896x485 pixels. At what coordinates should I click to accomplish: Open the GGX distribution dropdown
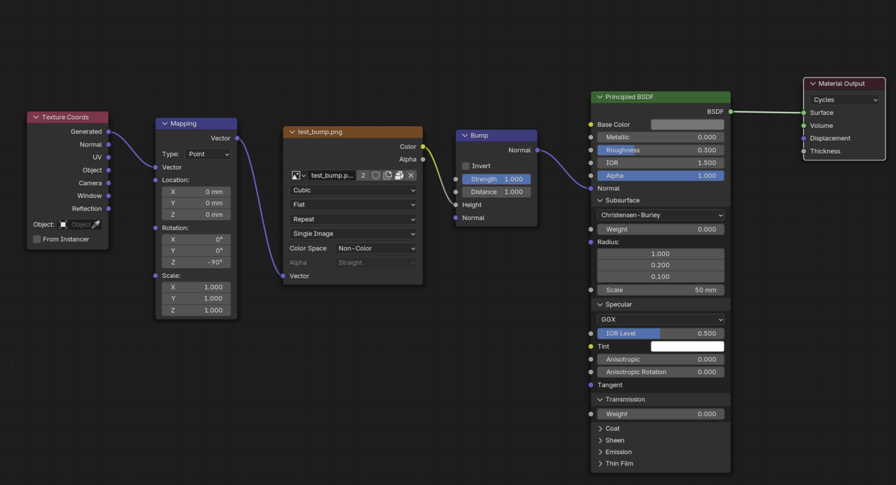[x=661, y=319]
